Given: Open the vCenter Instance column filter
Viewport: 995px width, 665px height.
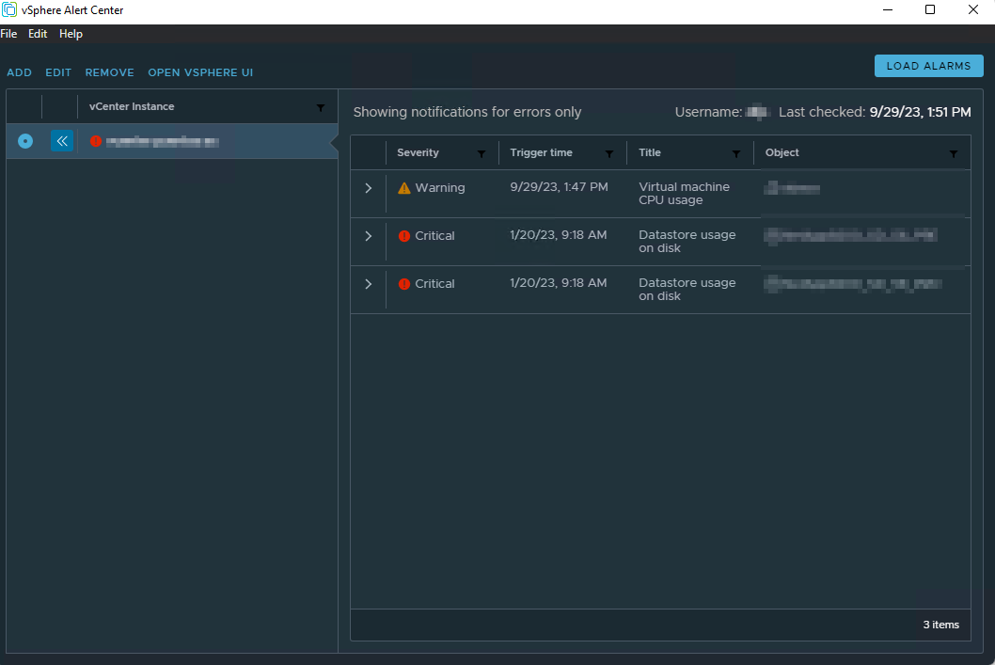Looking at the screenshot, I should click(x=321, y=108).
